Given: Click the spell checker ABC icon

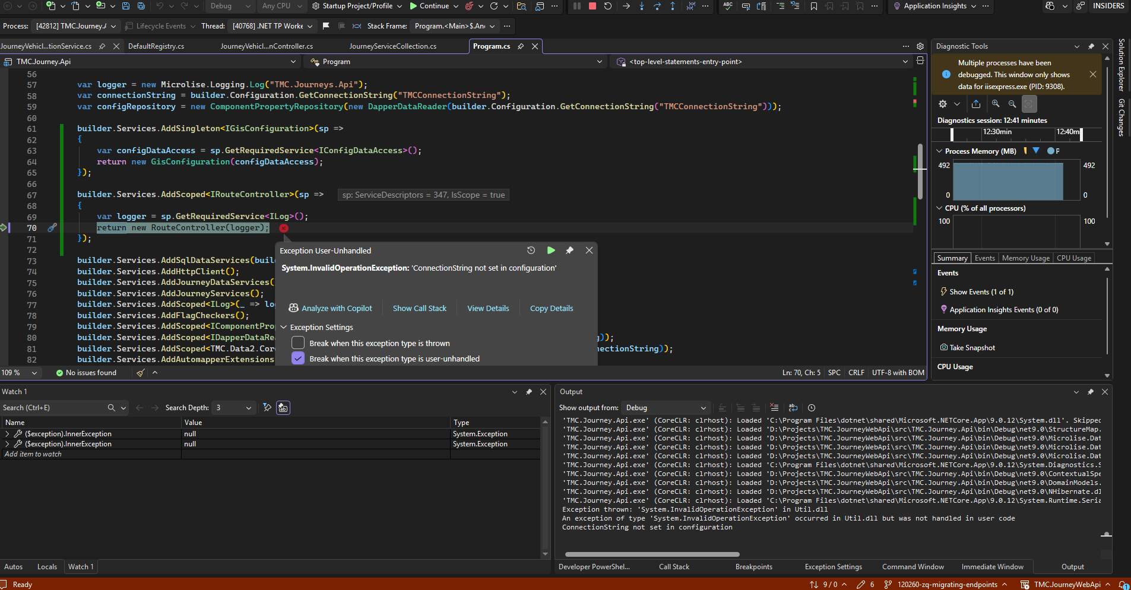Looking at the screenshot, I should (728, 6).
